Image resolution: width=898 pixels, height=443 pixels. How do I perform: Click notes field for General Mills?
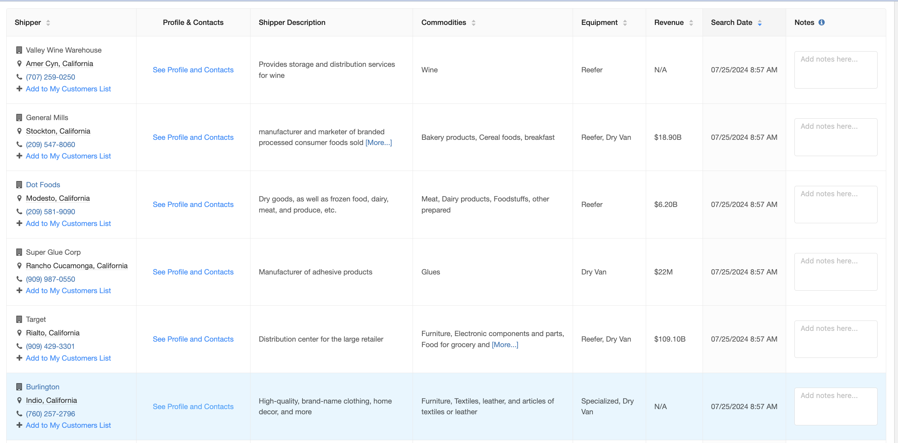coord(836,137)
